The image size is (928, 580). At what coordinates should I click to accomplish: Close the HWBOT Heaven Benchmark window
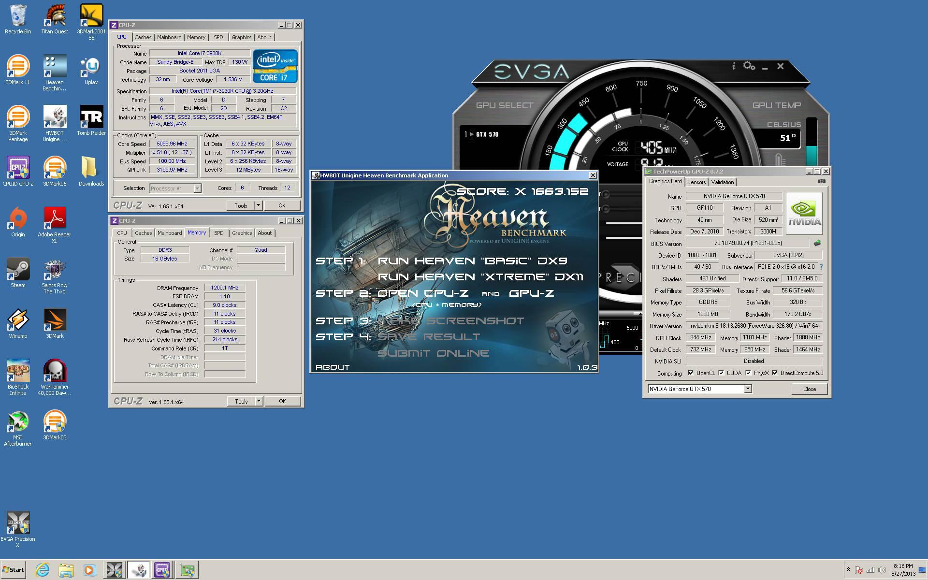coord(593,175)
